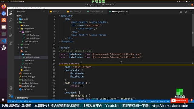194x109 pixels.
Task: Open the View menu
Action: tap(25, 8)
